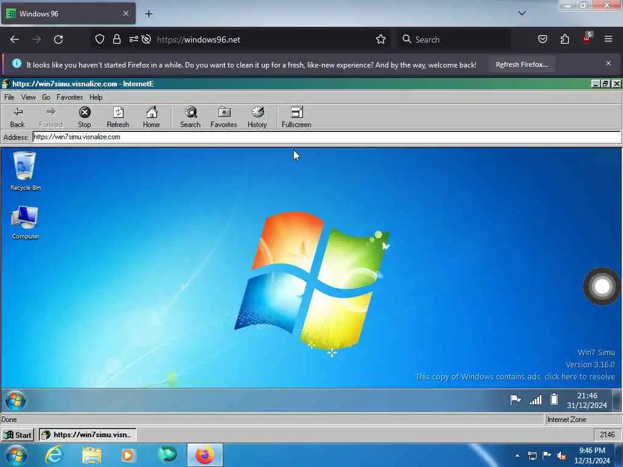Viewport: 623px width, 467px height.
Task: Open File Explorer from host taskbar
Action: [x=91, y=455]
